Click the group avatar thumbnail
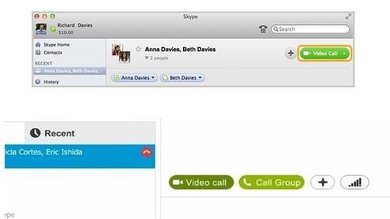 click(x=121, y=53)
